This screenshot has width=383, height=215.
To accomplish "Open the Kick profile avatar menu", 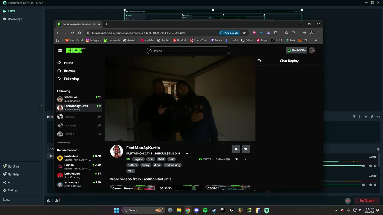I will 312,50.
